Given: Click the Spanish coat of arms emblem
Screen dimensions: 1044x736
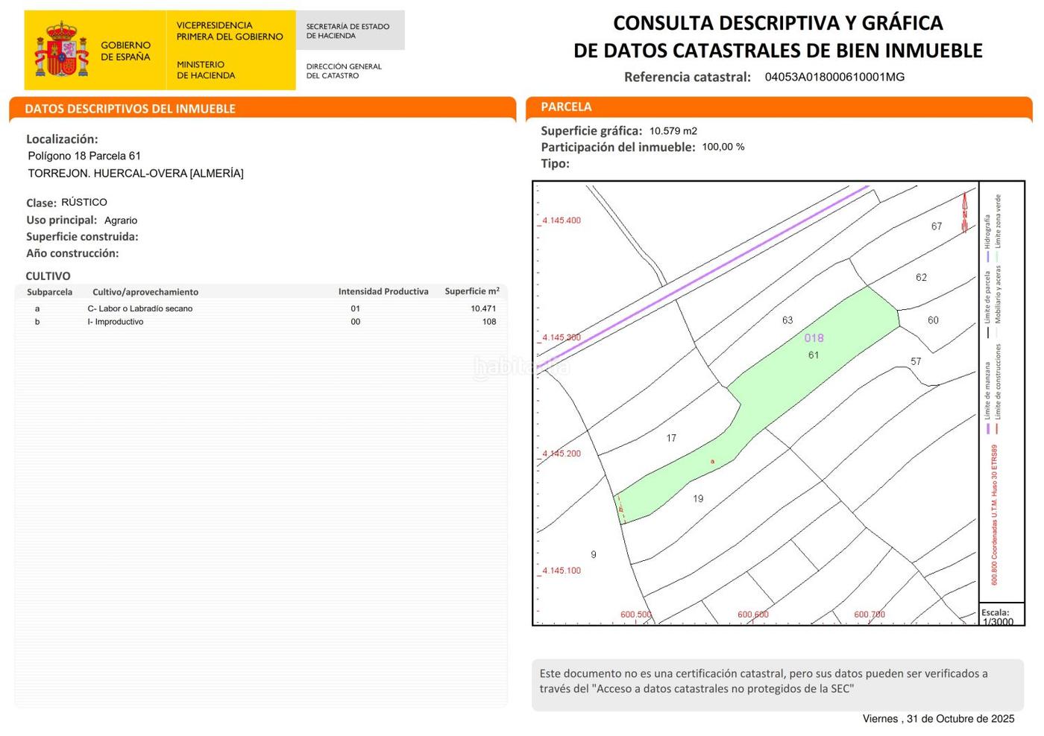Looking at the screenshot, I should 61,50.
